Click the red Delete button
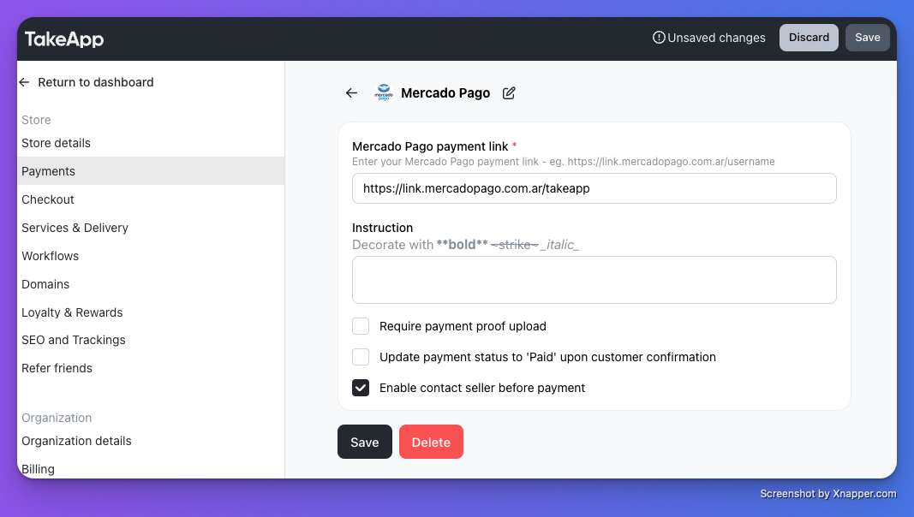The image size is (914, 517). pos(432,442)
